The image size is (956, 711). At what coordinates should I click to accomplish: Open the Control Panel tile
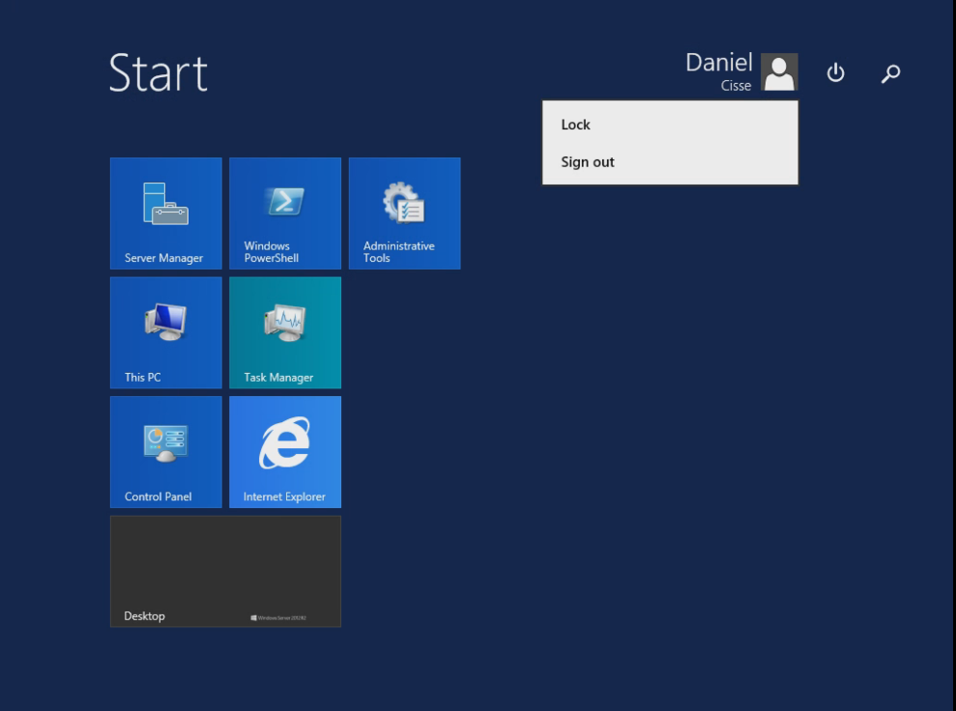[x=166, y=452]
